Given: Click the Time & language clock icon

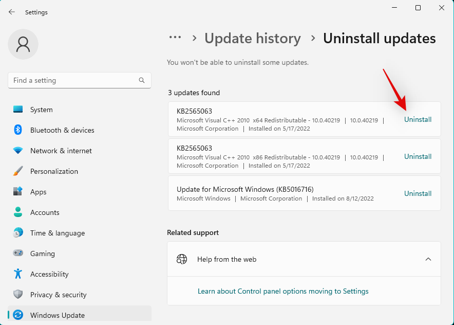Looking at the screenshot, I should point(17,233).
